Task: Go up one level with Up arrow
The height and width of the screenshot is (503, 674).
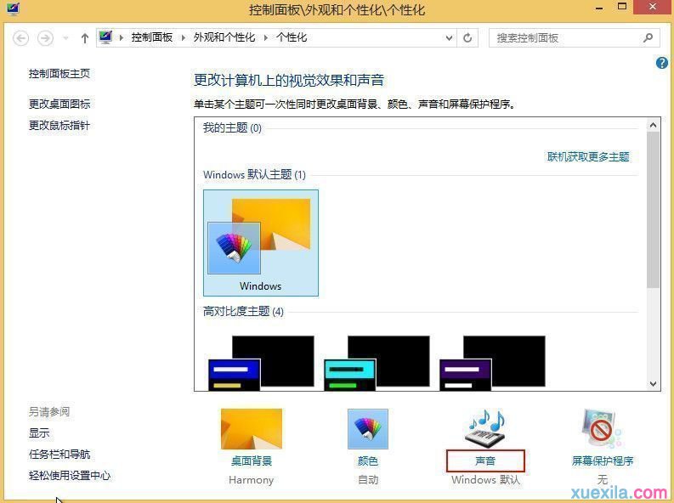Action: [x=85, y=38]
